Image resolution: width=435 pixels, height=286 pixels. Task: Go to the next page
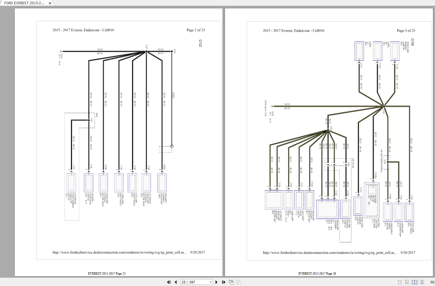216,282
